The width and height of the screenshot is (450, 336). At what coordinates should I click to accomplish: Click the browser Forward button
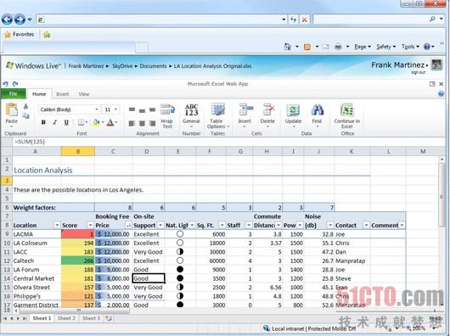tap(20, 20)
